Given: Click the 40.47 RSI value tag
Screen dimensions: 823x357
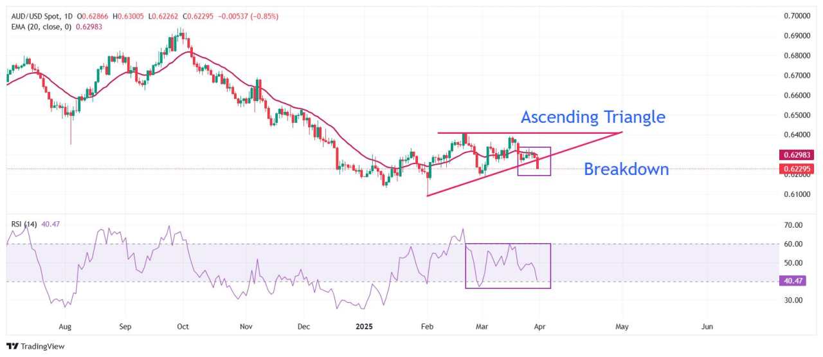Looking at the screenshot, I should click(791, 281).
